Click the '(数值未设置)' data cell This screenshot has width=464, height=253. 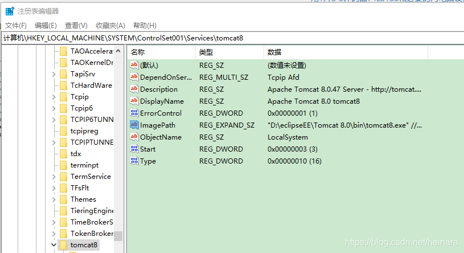287,65
